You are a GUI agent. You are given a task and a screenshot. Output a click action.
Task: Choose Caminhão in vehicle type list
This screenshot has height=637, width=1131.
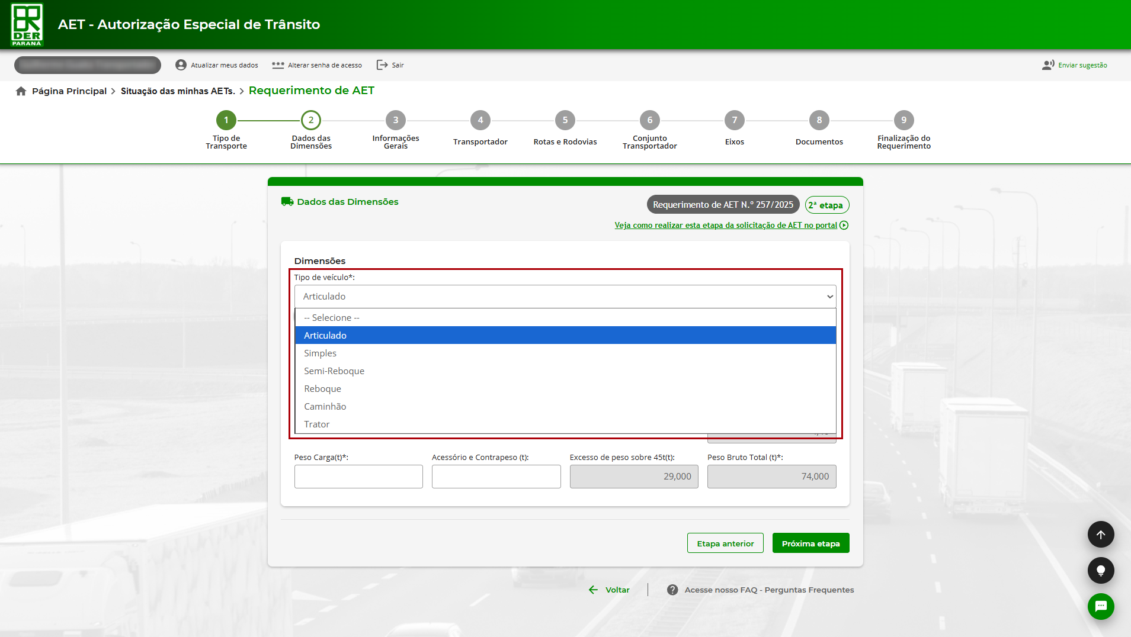(x=565, y=407)
